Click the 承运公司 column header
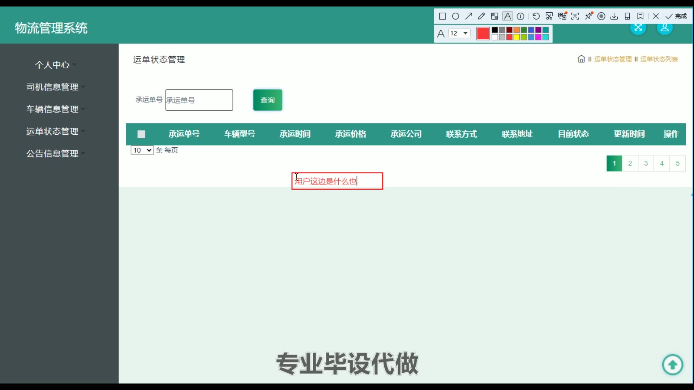The image size is (694, 390). [x=406, y=134]
